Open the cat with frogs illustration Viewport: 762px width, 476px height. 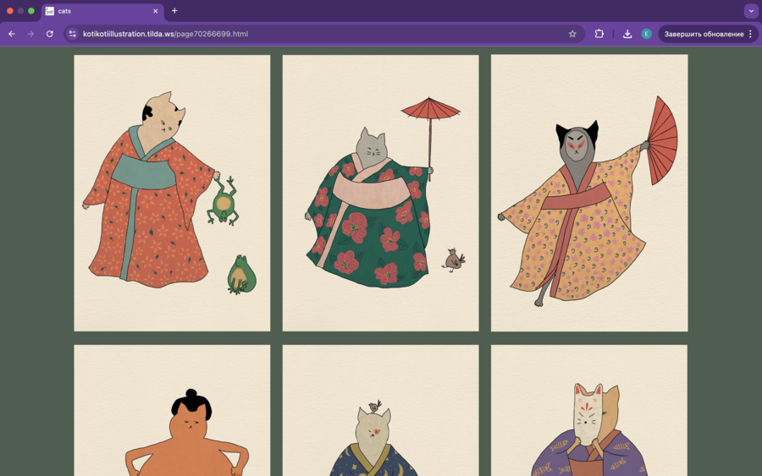pyautogui.click(x=172, y=193)
